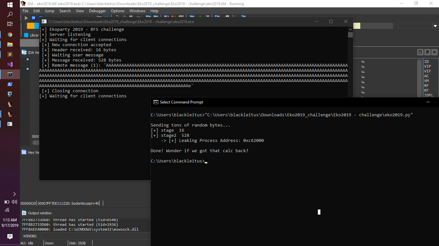Open the View menu in IDA
The image size is (439, 246).
coord(80,11)
